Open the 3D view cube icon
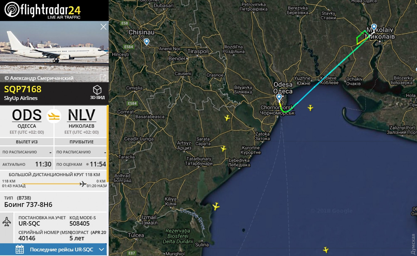The height and width of the screenshot is (256, 417). tap(97, 90)
